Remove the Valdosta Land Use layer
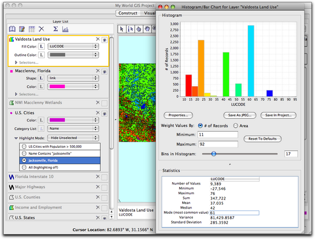This screenshot has width=315, height=239. tap(97, 39)
